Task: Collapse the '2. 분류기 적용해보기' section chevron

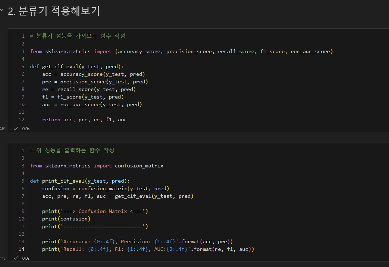Action: 2,10
